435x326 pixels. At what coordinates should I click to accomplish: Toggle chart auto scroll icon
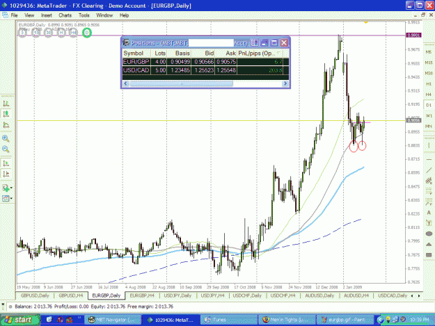tap(6, 163)
